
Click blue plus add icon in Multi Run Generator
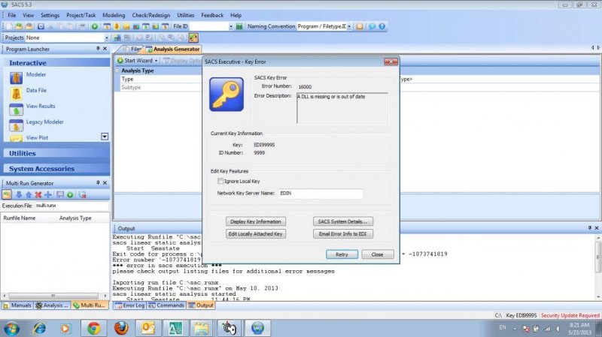point(48,194)
